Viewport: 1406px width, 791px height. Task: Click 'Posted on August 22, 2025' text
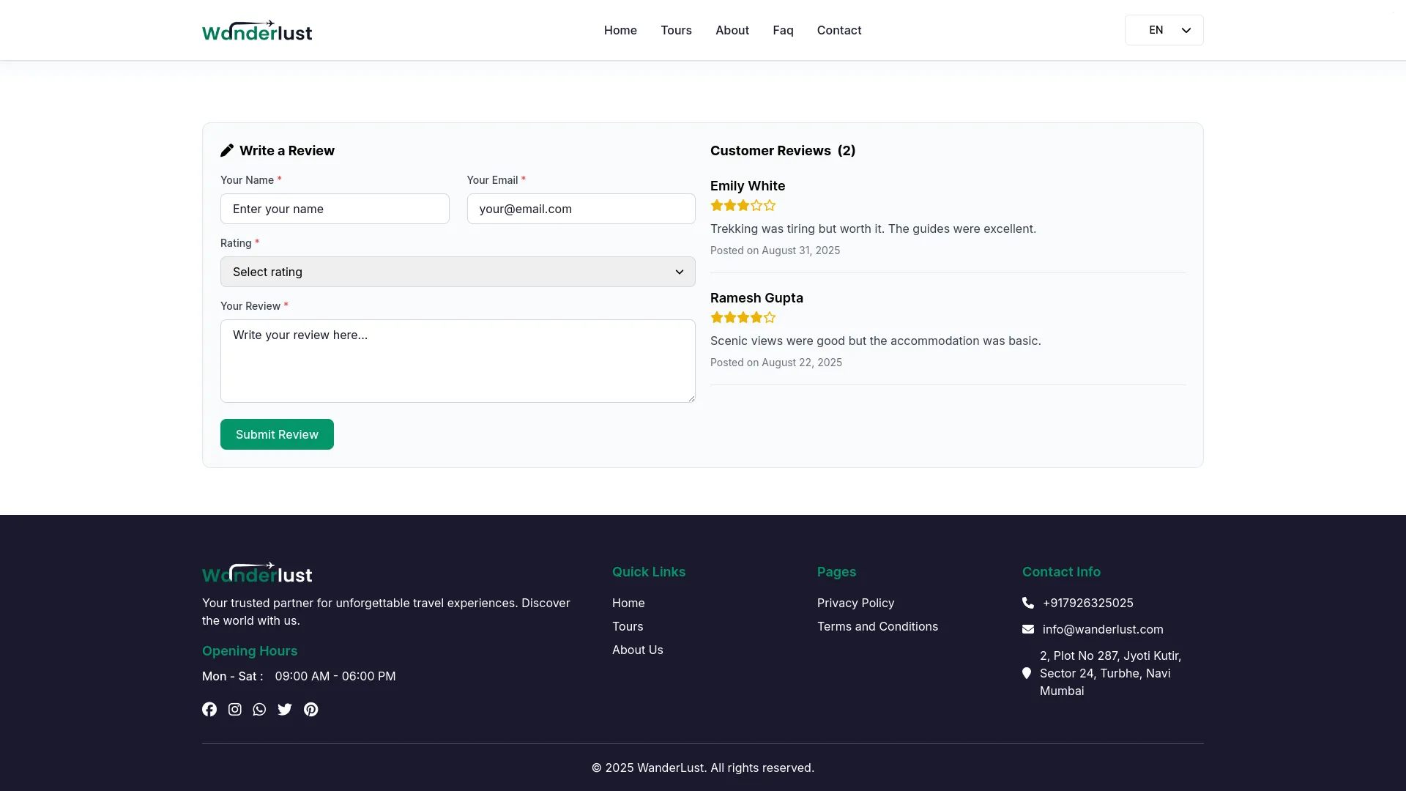click(x=776, y=363)
